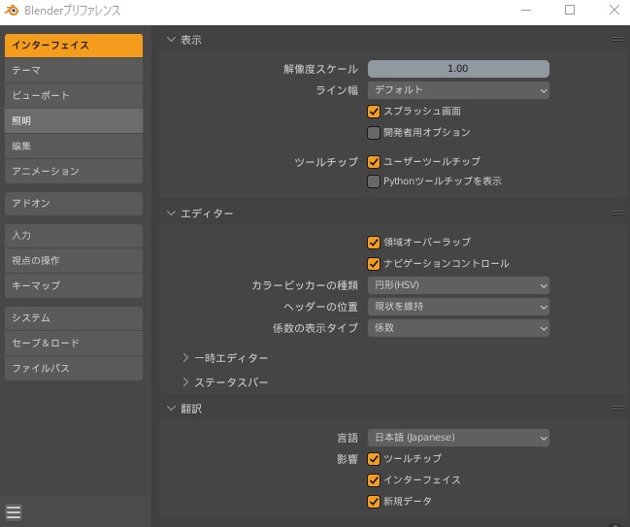
Task: Open ライン幅 dropdown showing デフォルト
Action: (x=458, y=90)
